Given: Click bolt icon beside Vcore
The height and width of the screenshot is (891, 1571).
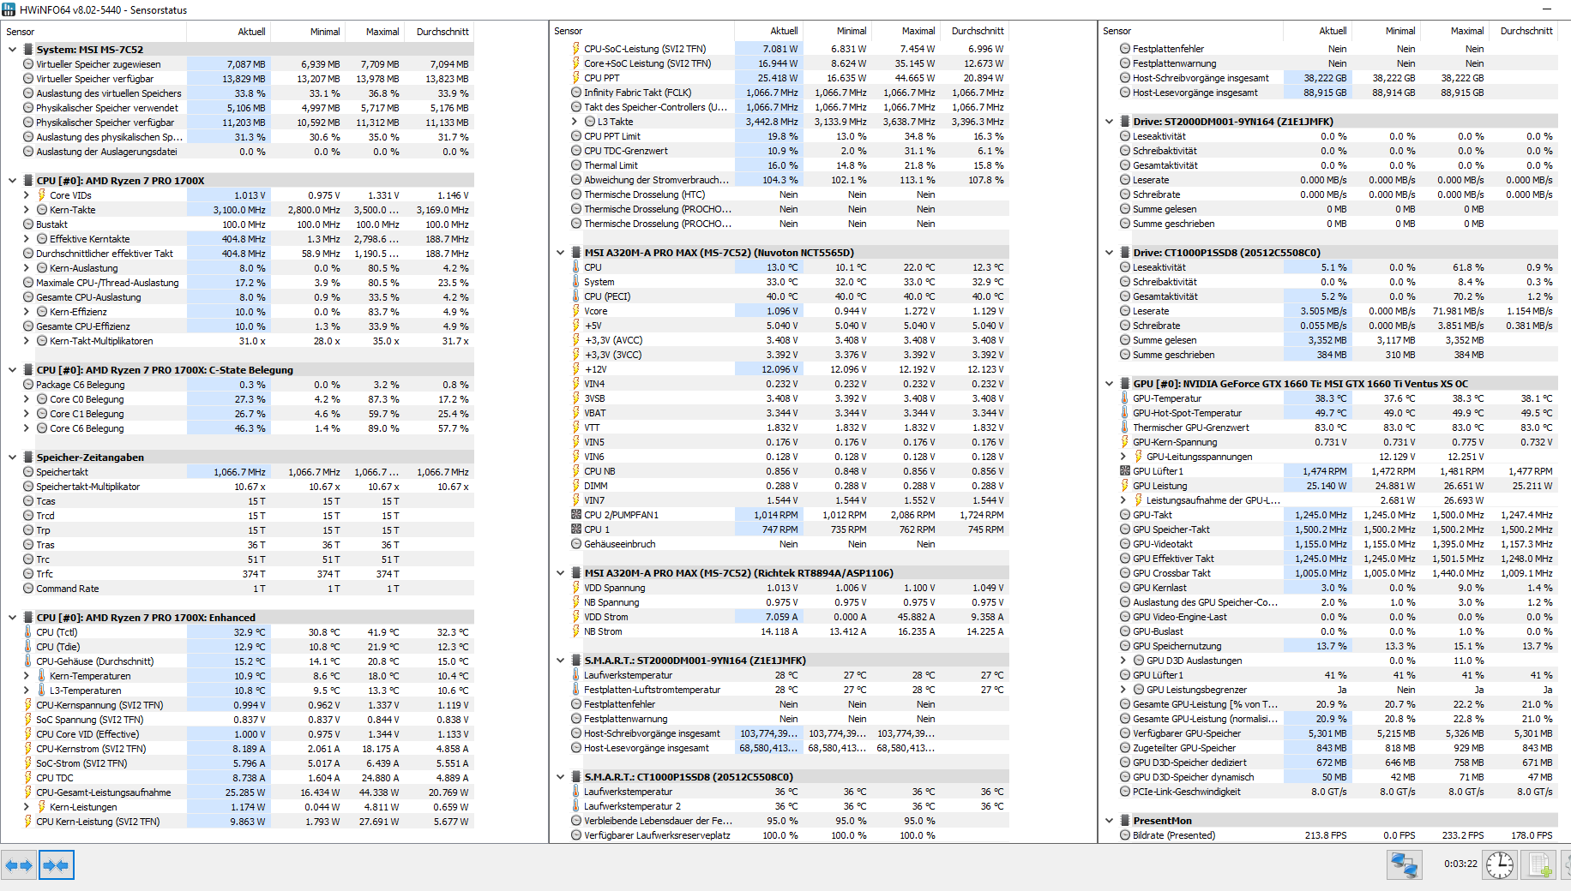Looking at the screenshot, I should click(576, 311).
